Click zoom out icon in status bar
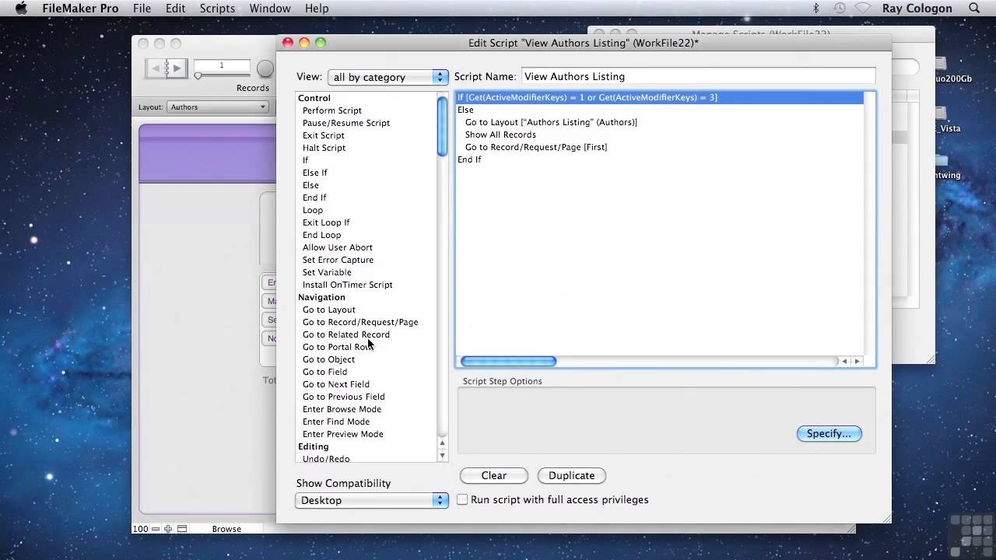Viewport: 996px width, 560px height. (x=156, y=529)
